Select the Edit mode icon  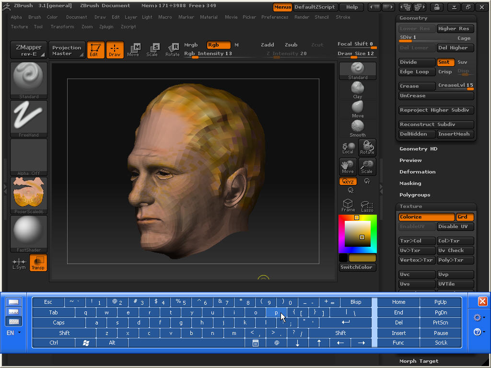(x=95, y=49)
